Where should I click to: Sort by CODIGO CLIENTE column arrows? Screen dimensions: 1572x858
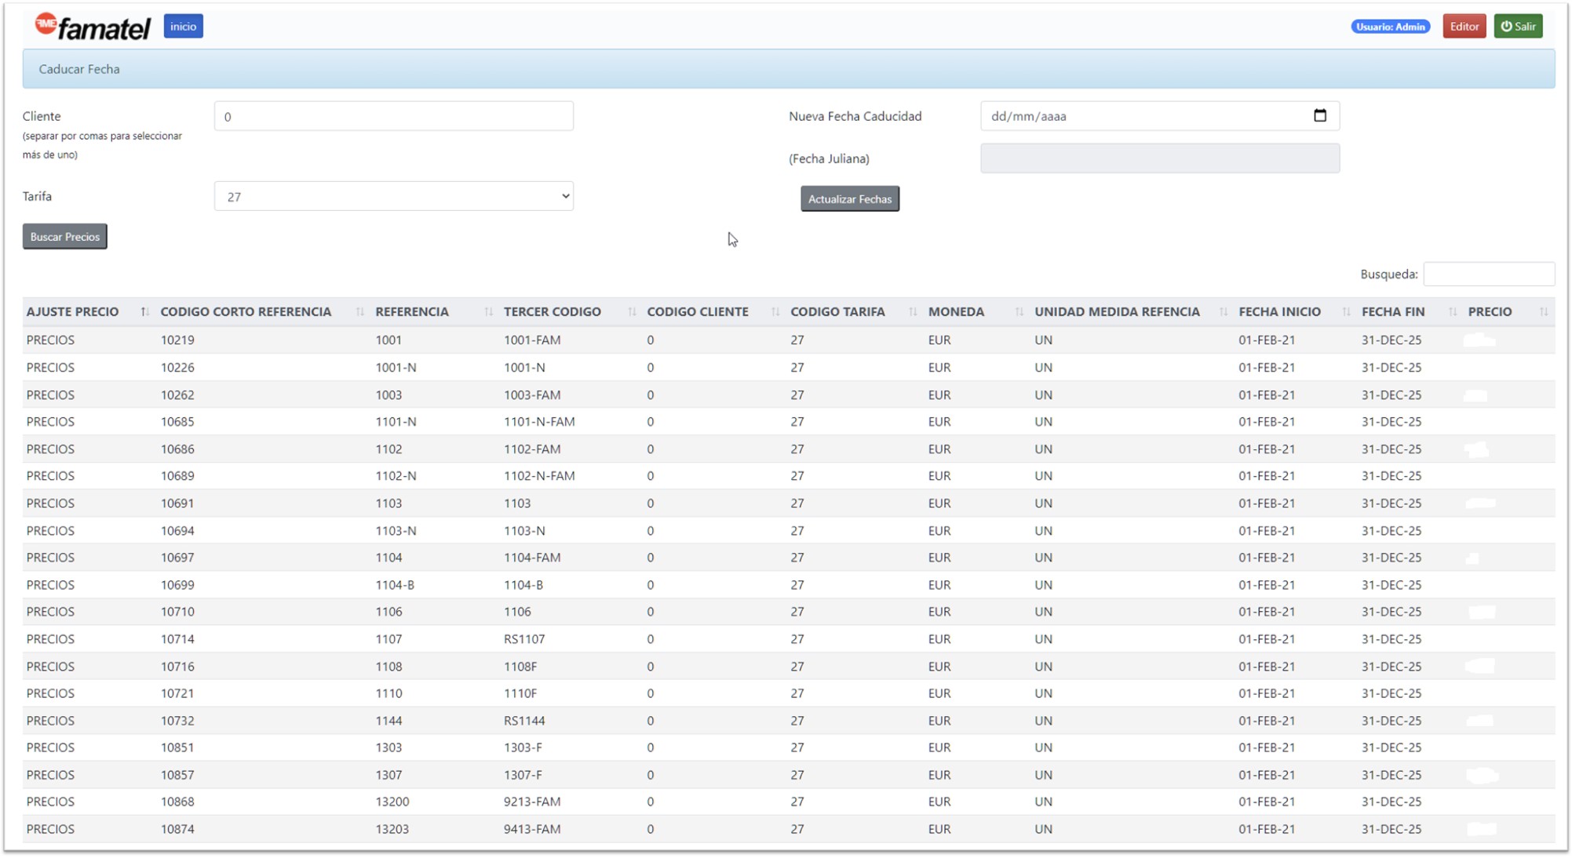[775, 312]
